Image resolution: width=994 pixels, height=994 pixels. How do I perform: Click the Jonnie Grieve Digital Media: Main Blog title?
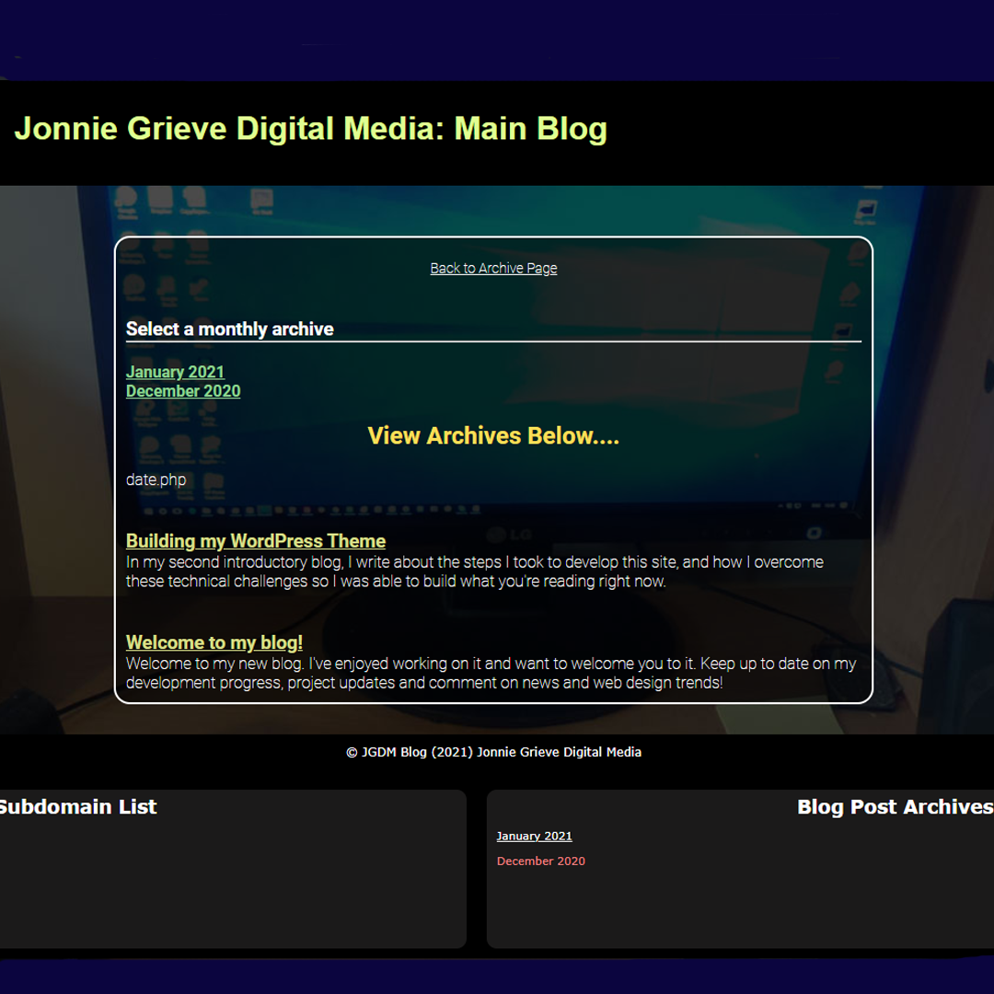(311, 129)
